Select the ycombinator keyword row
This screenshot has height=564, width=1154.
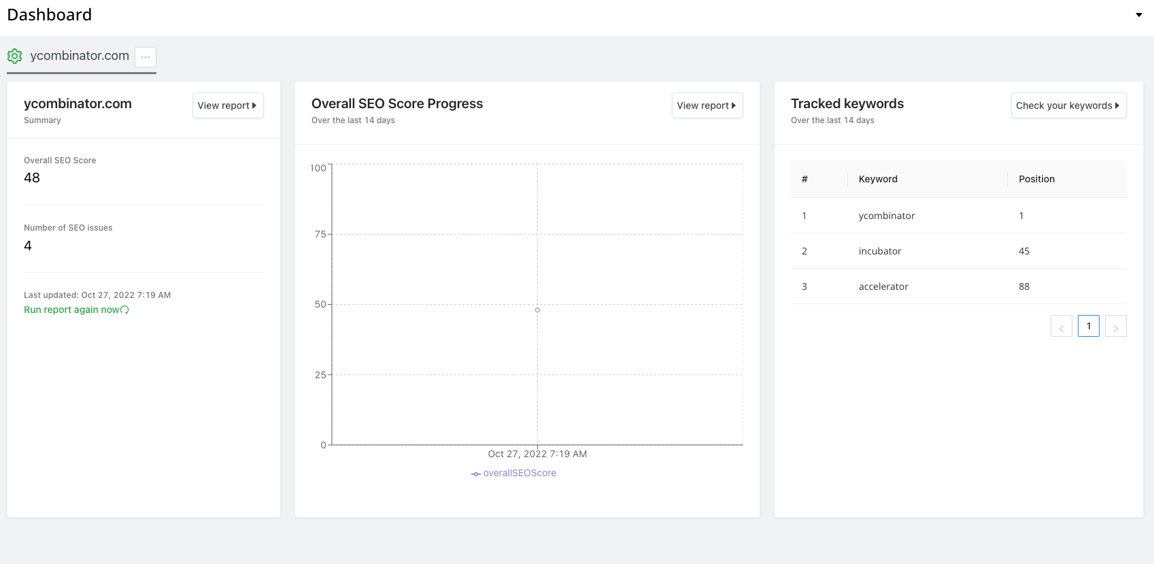[959, 216]
